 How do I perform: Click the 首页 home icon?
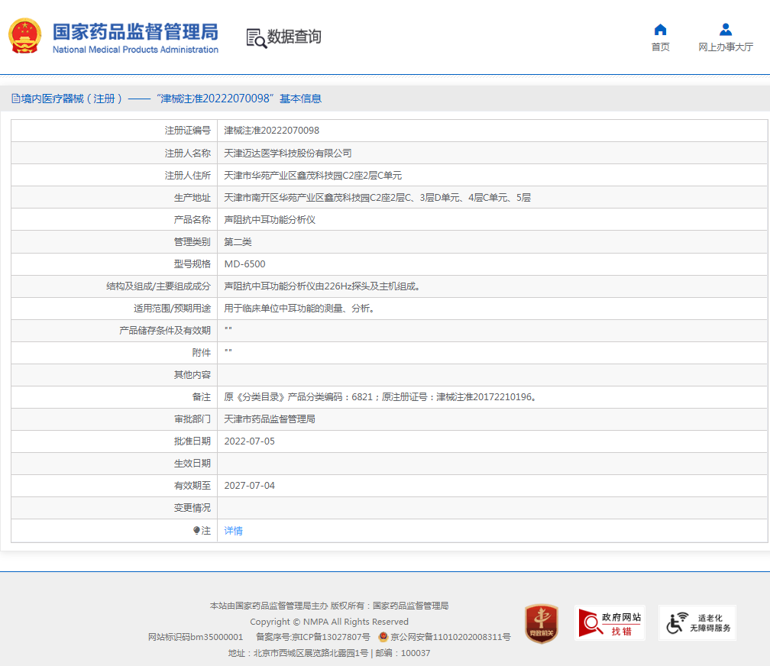[660, 29]
